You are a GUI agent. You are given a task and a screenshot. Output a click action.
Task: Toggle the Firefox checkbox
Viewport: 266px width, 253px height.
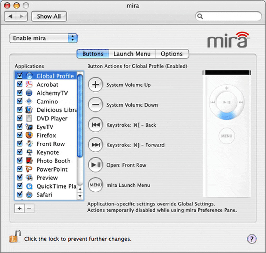click(x=20, y=135)
